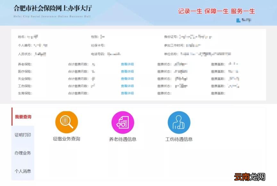This screenshot has width=277, height=186.
Task: Click 缴费基数: in the 生育保险 row
Action: click(x=218, y=93)
